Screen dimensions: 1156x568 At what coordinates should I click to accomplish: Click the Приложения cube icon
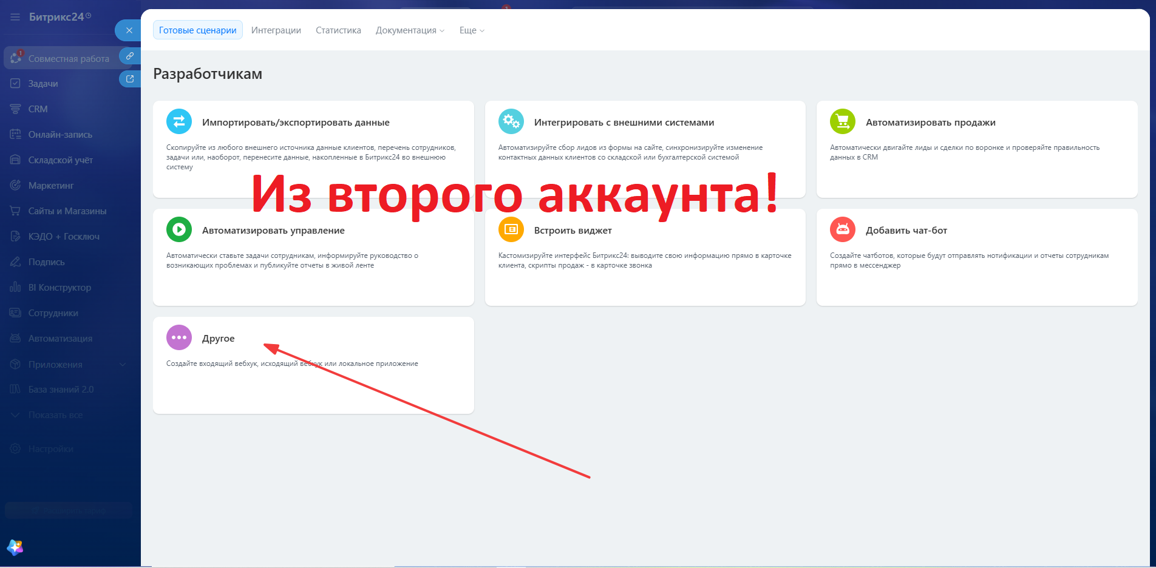click(x=16, y=364)
